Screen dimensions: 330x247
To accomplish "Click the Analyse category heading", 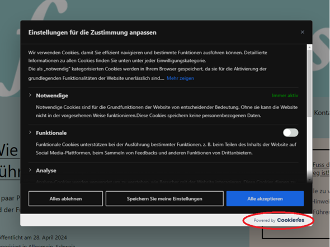I will point(46,170).
